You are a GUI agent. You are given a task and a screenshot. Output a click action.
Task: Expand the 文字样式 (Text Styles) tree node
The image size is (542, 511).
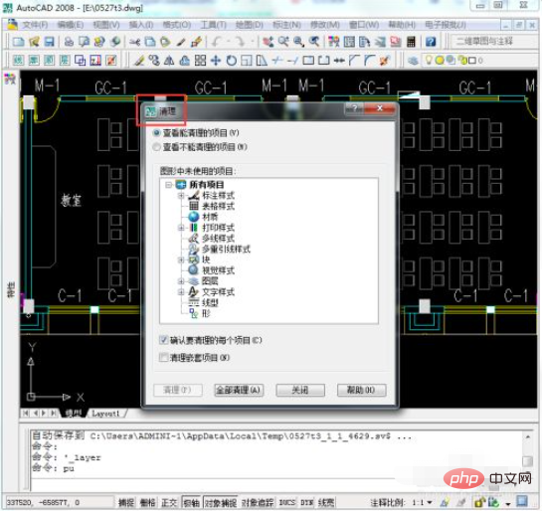pos(181,292)
